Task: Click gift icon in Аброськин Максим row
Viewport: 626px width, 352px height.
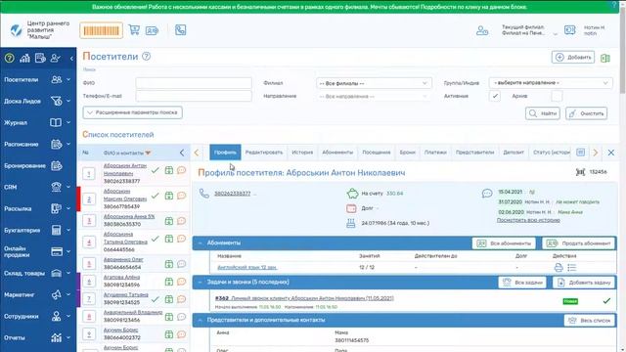Action: 169,196
